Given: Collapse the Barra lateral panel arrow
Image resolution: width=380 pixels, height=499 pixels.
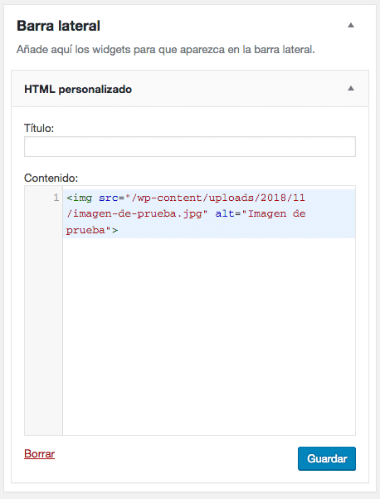Looking at the screenshot, I should coord(351,26).
